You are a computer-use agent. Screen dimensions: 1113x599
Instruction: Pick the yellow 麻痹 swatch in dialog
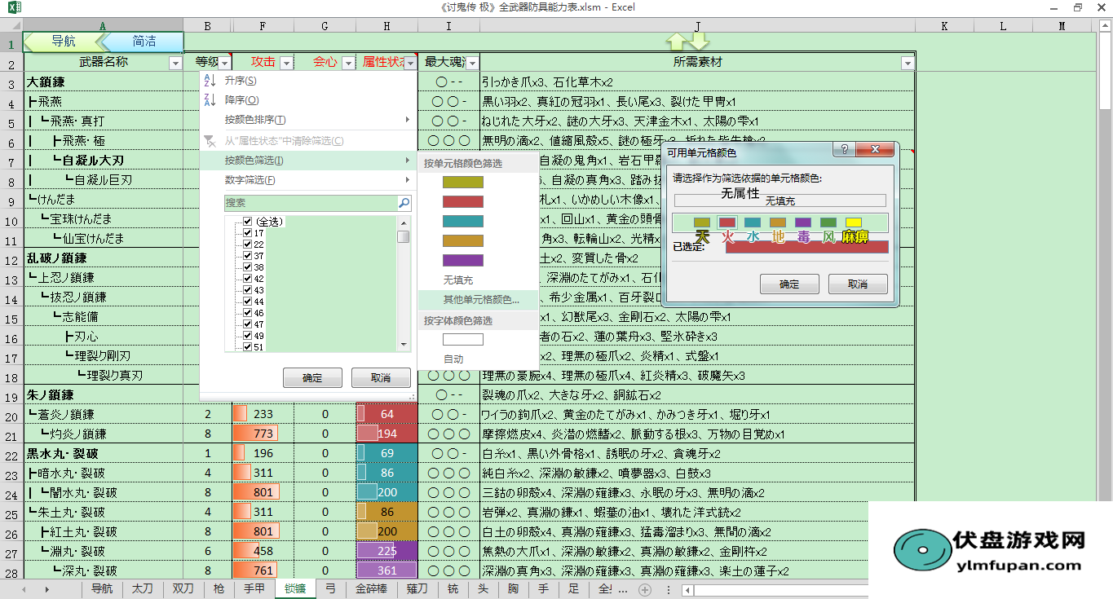click(854, 222)
